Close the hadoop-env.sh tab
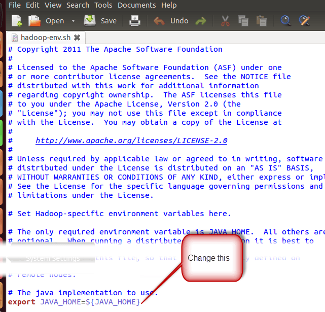Viewport: 325px width, 312px height. pos(77,38)
